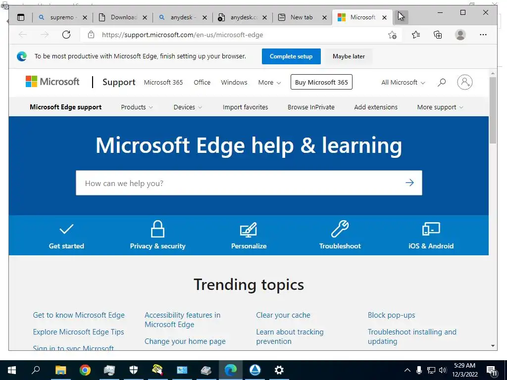Close the Microsoft tab
This screenshot has height=380, width=507.
coord(384,17)
